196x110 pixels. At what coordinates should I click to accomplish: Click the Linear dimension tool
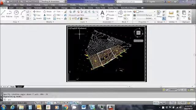pos(110,12)
